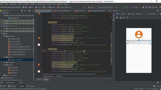Collapse the drawable folder
This screenshot has width=161, height=90.
point(4,36)
